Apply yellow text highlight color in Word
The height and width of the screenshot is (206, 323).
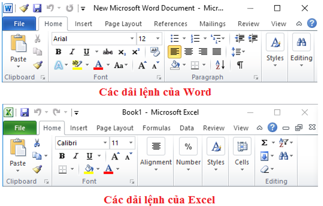click(x=77, y=65)
